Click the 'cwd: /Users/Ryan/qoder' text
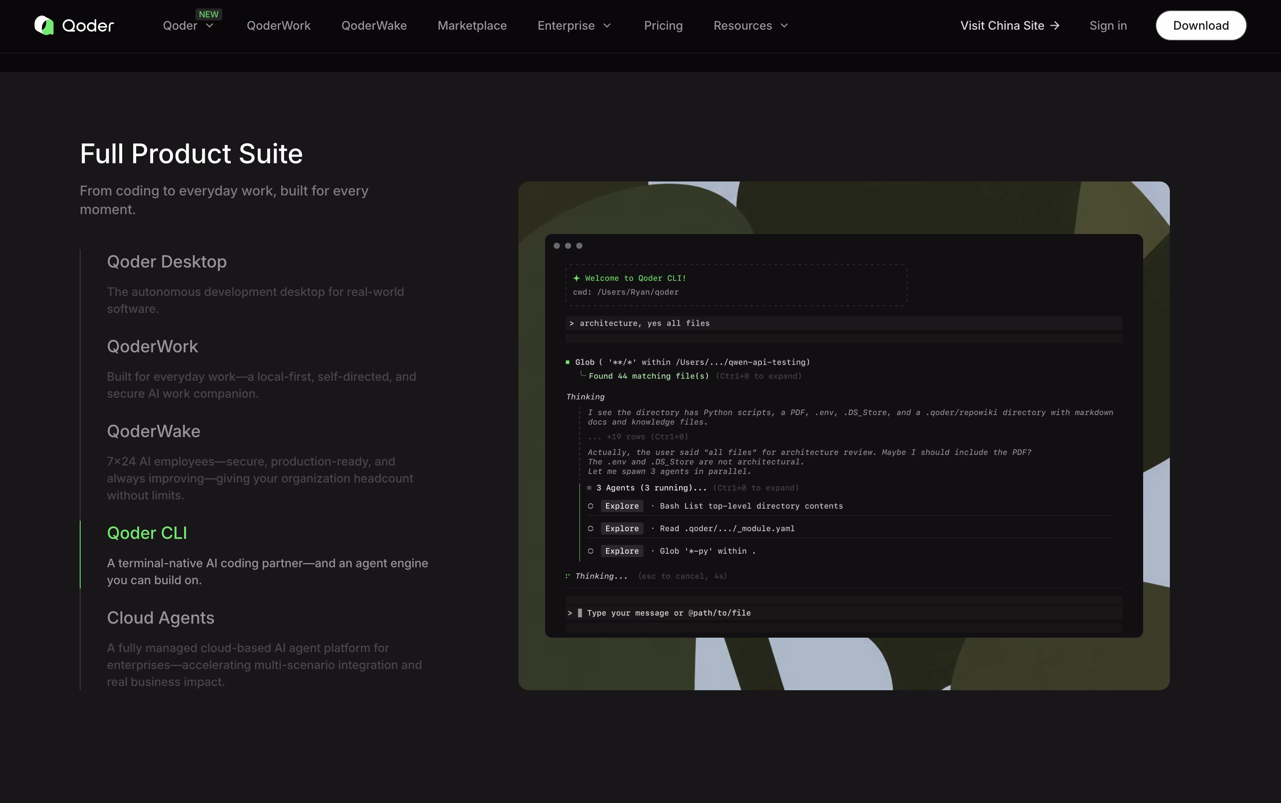Image resolution: width=1281 pixels, height=803 pixels. tap(625, 292)
